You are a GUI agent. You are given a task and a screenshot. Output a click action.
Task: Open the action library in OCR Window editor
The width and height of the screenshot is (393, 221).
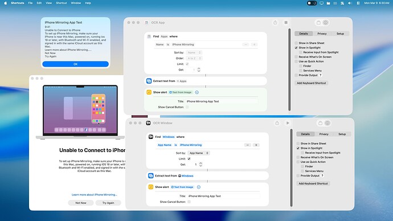pyautogui.click(x=320, y=123)
